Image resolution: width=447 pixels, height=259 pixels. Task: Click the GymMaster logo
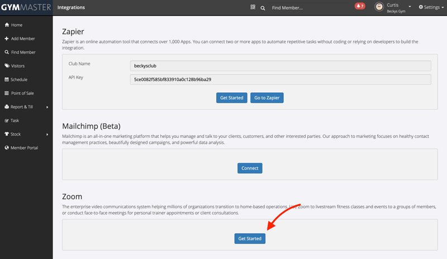point(26,8)
